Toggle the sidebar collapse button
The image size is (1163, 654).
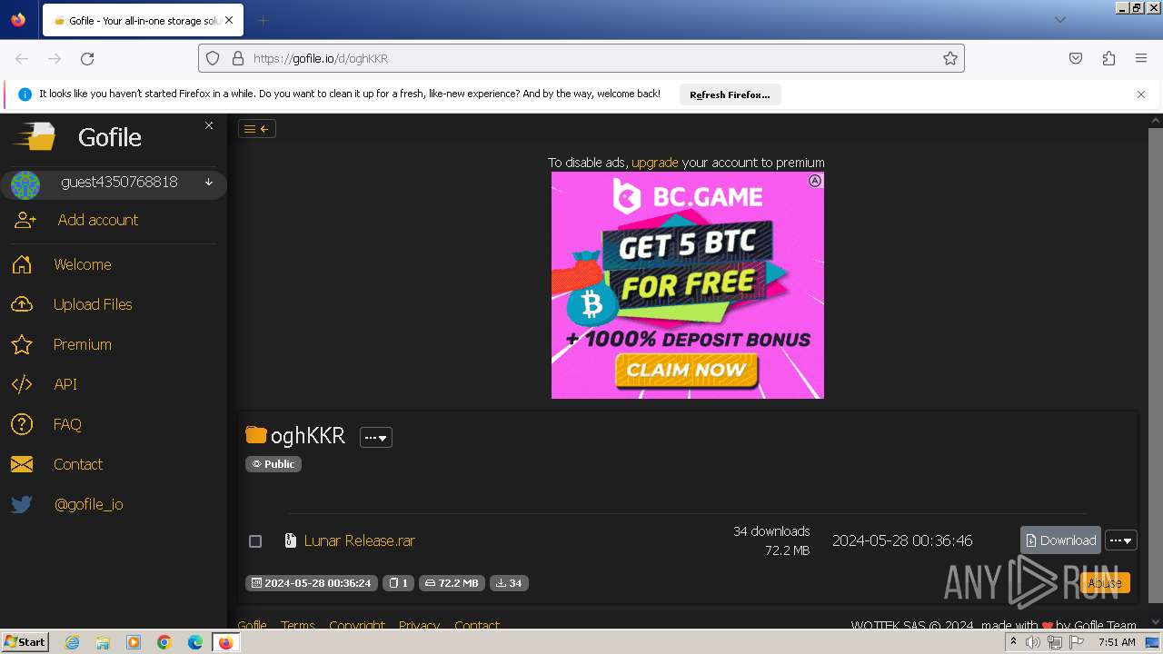[257, 129]
